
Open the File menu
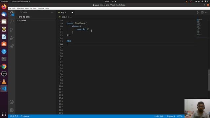click(x=10, y=8)
